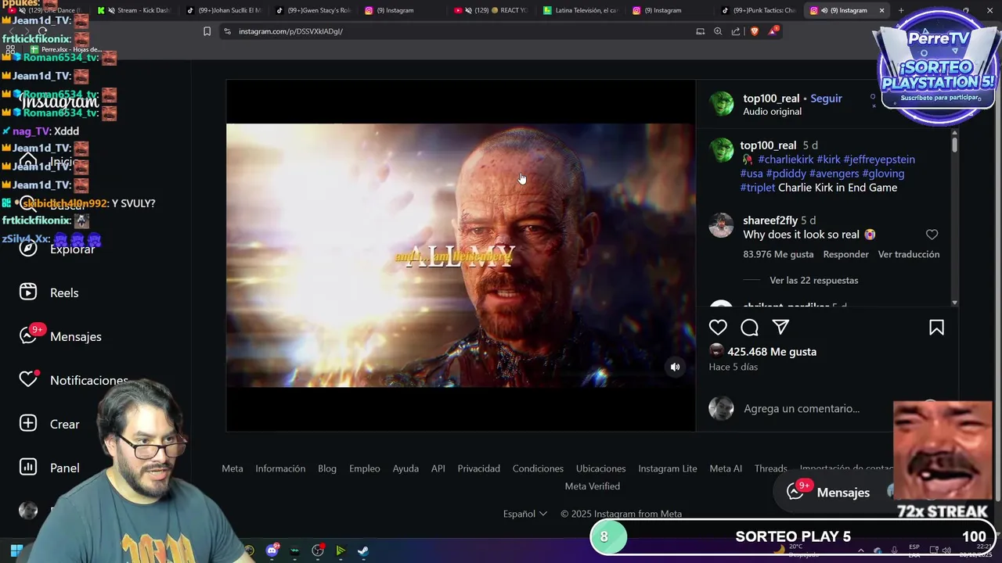This screenshot has height=563, width=1002.
Task: Click the shareef2fly commenter avatar
Action: (721, 225)
